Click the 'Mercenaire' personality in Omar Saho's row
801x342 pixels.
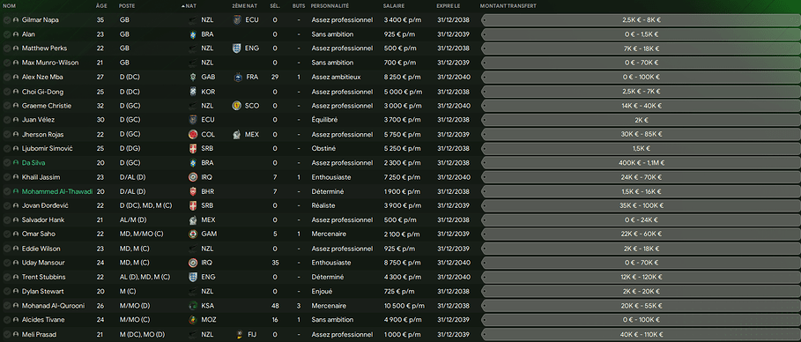pyautogui.click(x=329, y=234)
